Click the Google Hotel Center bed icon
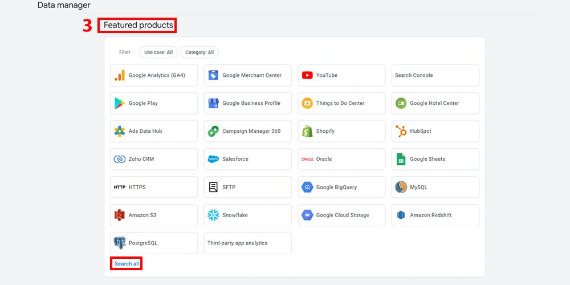Screen dimensions: 570x285 click(401, 103)
